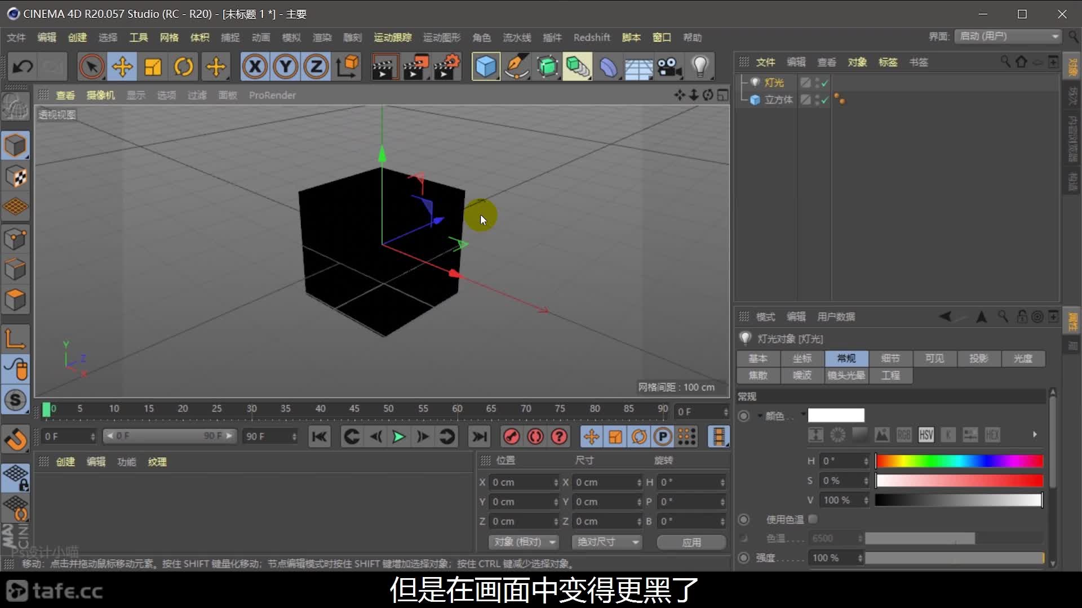Jump to the animation end
The width and height of the screenshot is (1082, 608).
pos(479,436)
